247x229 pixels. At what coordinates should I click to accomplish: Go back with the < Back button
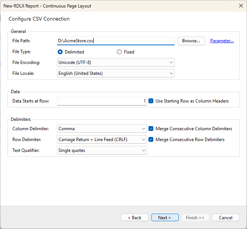pos(135,217)
